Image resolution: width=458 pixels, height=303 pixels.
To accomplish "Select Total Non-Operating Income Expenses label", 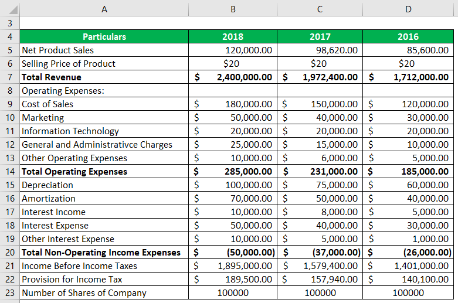I will pos(104,252).
